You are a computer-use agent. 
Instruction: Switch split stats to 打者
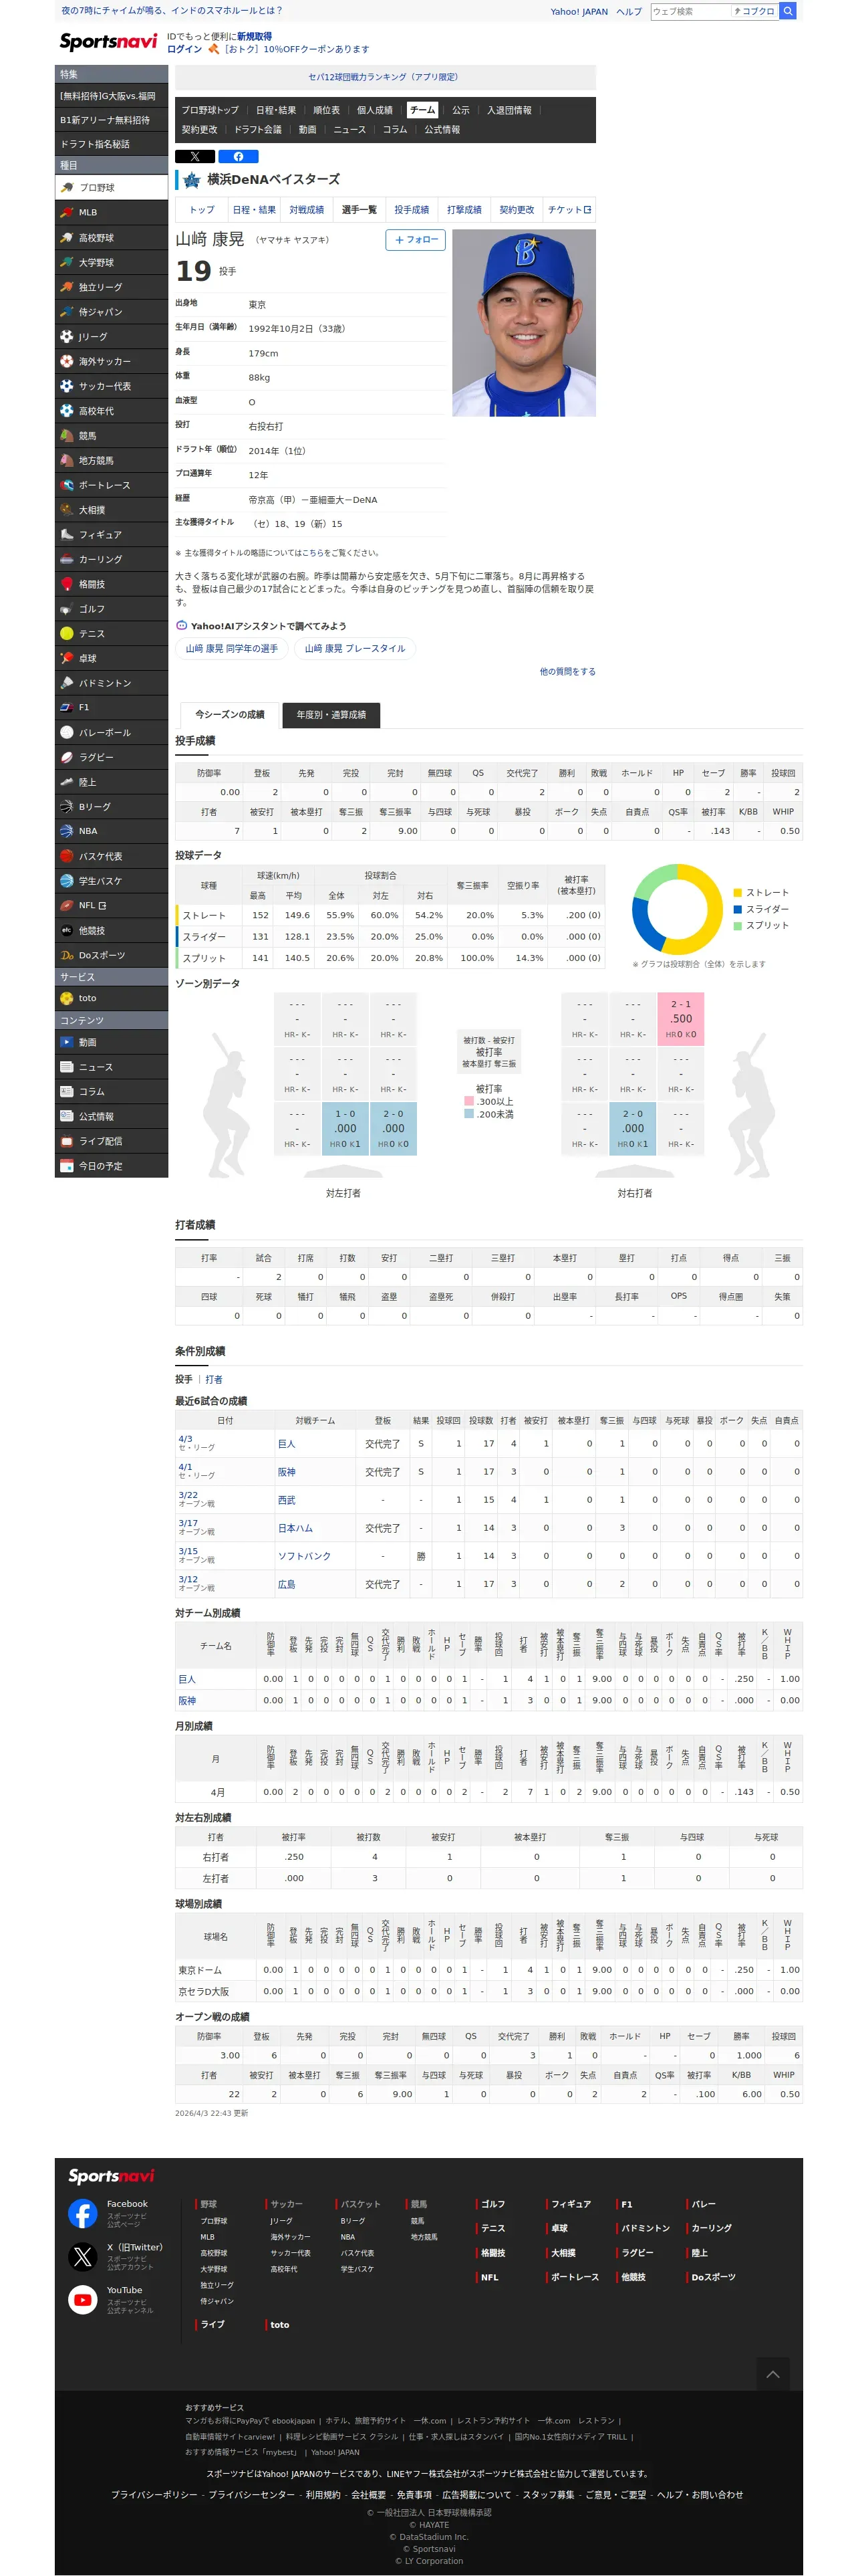point(214,1379)
